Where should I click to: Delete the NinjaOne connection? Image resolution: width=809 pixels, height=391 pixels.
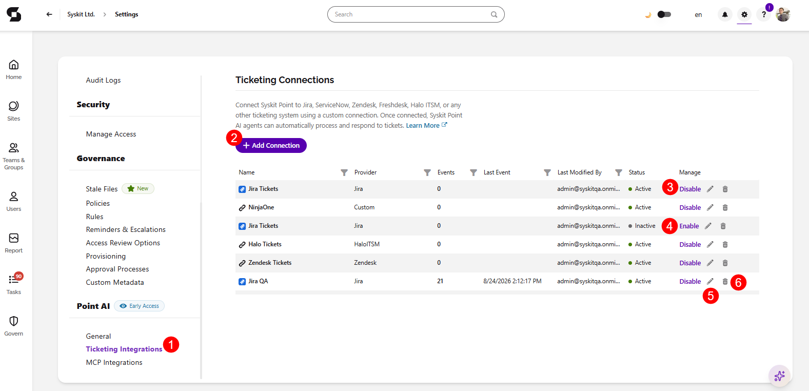(725, 207)
